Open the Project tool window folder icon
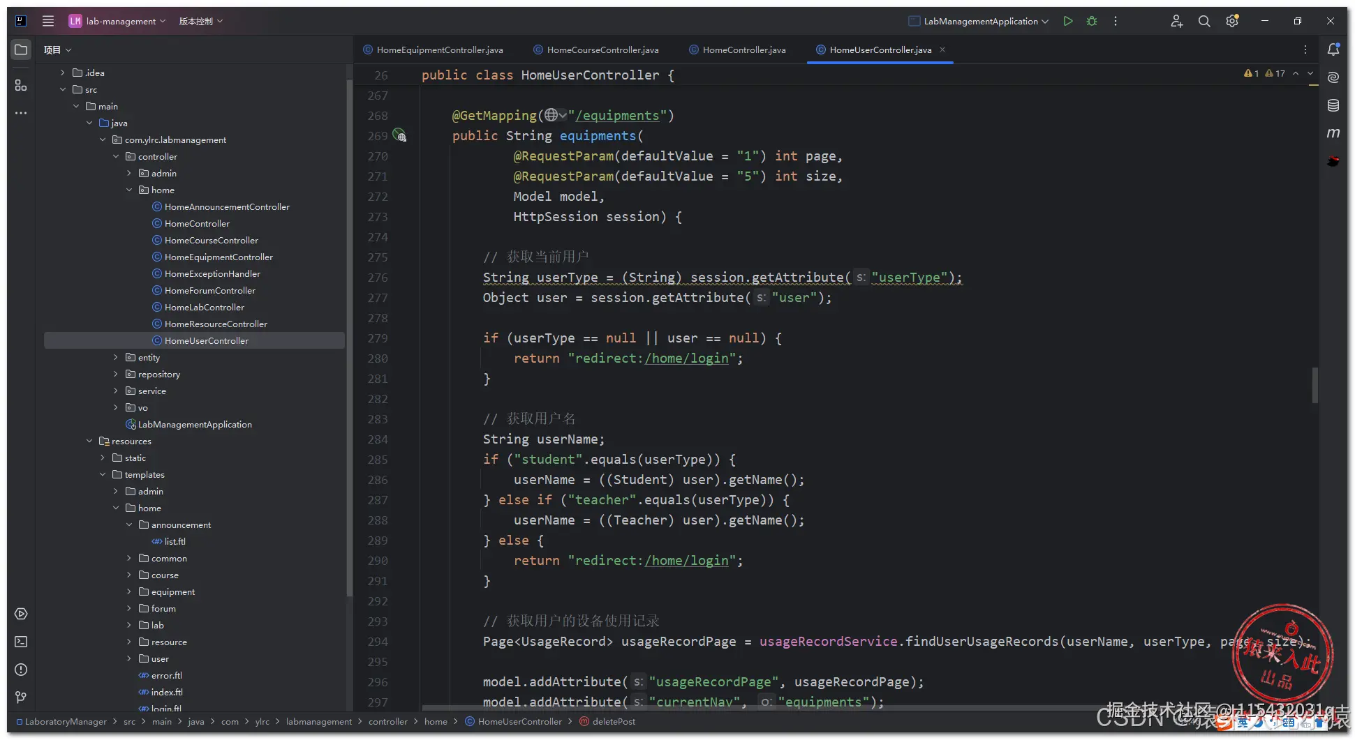 tap(21, 50)
